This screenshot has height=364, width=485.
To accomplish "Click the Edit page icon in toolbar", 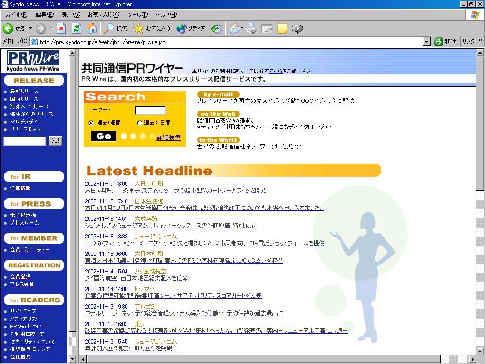I will [267, 28].
